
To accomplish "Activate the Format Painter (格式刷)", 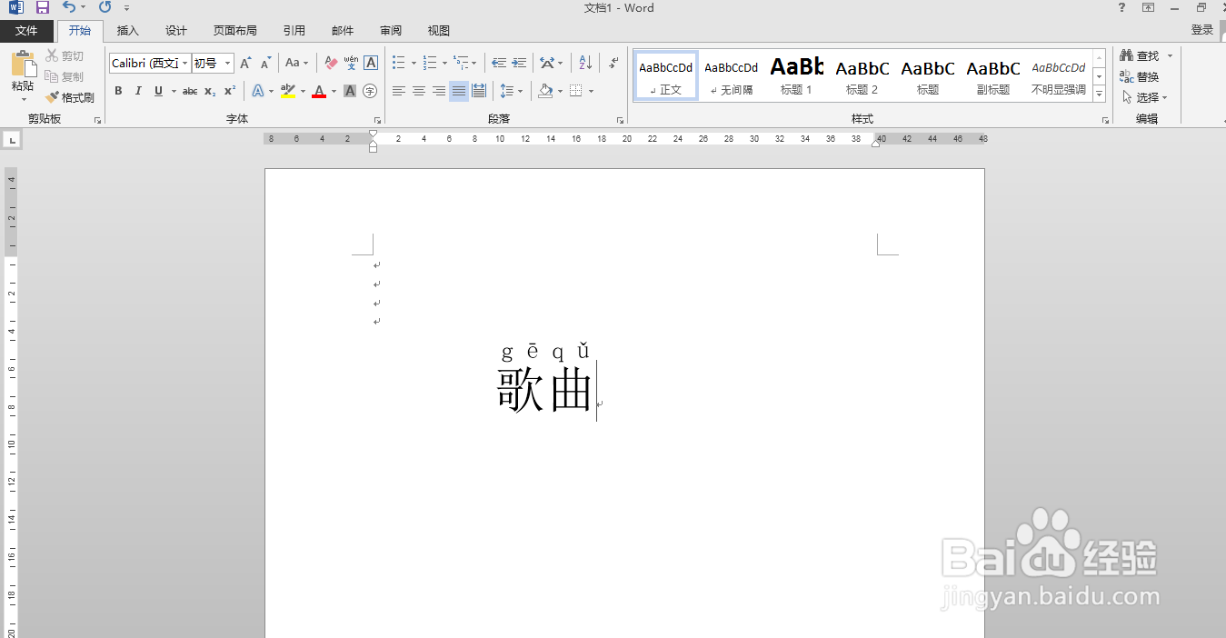I will pyautogui.click(x=71, y=97).
